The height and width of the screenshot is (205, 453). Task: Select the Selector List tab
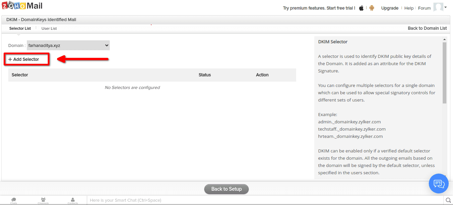click(20, 28)
